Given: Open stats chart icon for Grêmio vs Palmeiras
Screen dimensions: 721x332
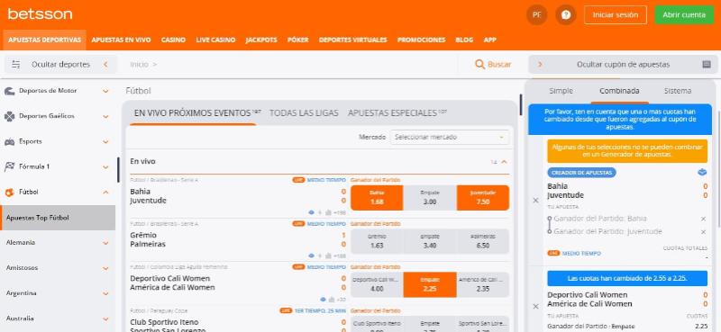Looking at the screenshot, I should tap(328, 256).
